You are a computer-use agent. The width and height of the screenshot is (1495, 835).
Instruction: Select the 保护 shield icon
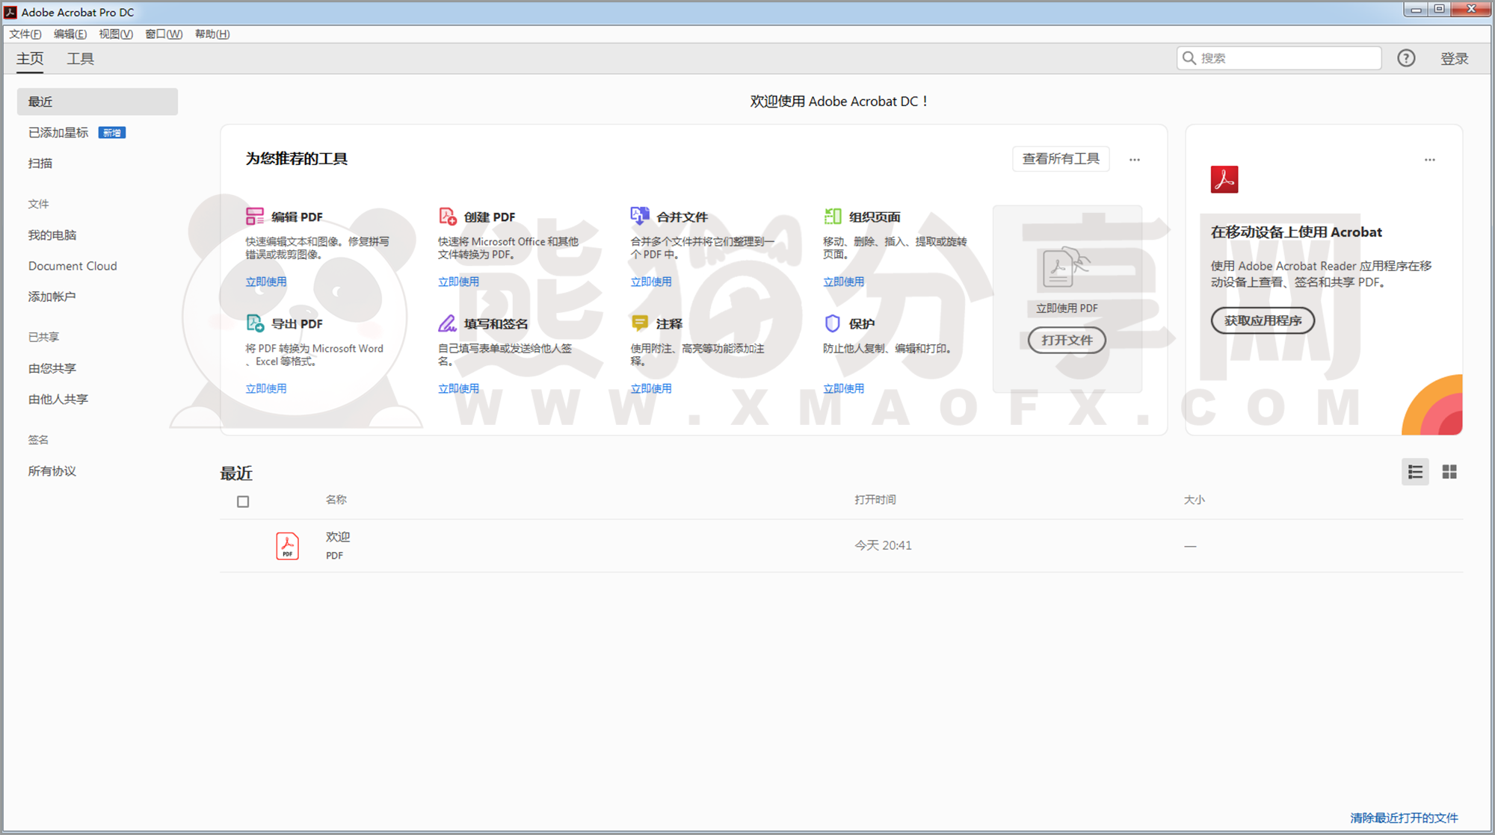[x=832, y=323]
